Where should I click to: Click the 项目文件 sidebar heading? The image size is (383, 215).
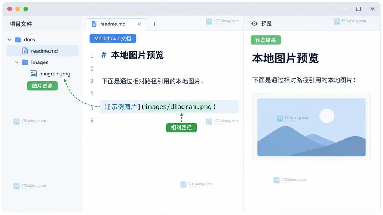(21, 24)
